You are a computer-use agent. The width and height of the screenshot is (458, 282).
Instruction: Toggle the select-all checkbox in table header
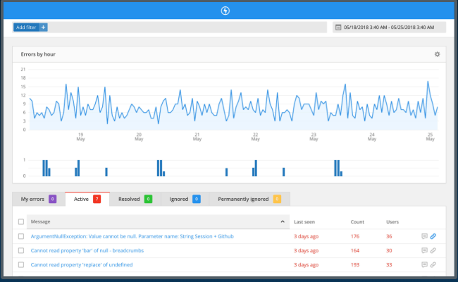21,222
